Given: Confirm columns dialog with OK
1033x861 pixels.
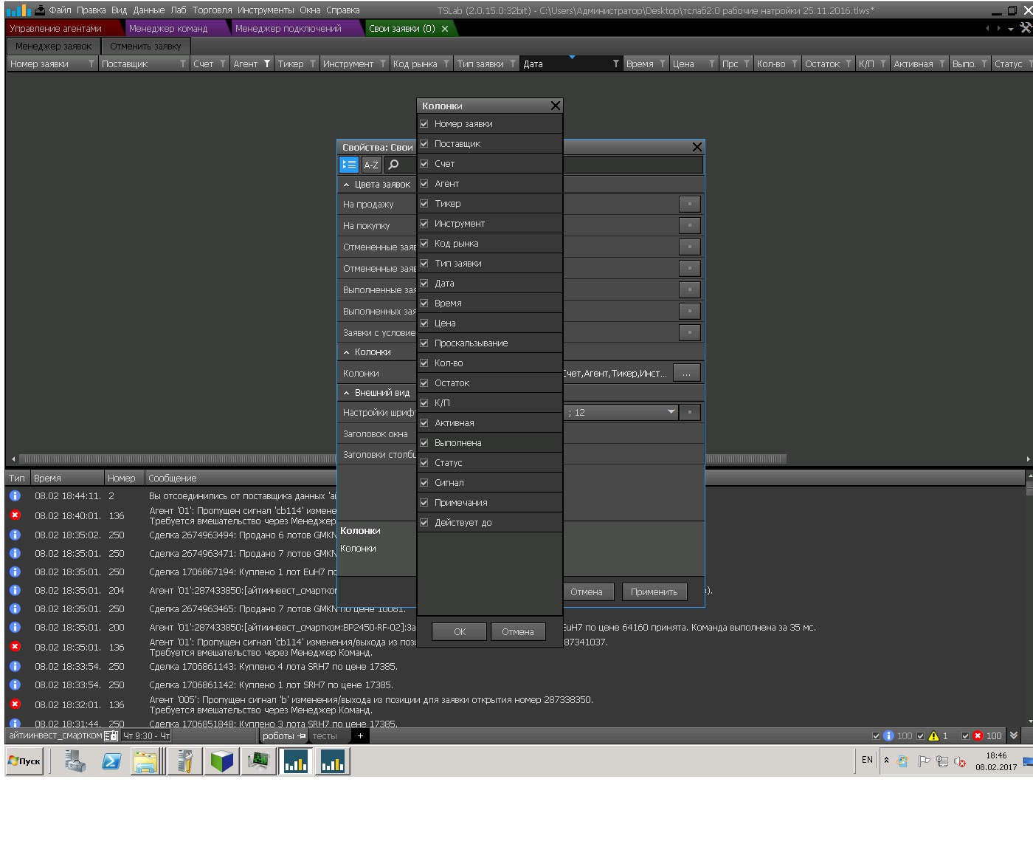Looking at the screenshot, I should (460, 632).
